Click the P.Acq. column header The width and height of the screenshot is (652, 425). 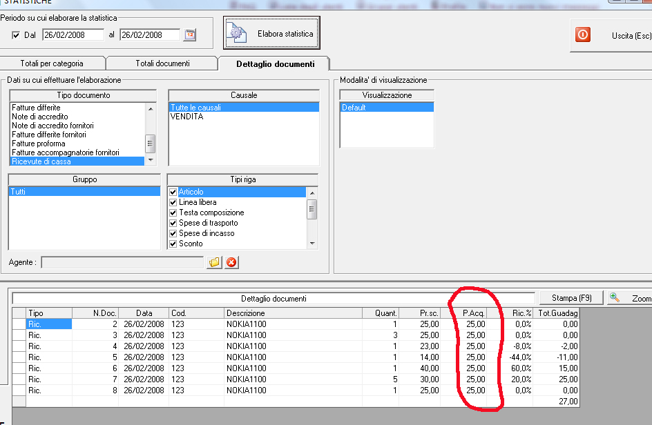point(463,313)
